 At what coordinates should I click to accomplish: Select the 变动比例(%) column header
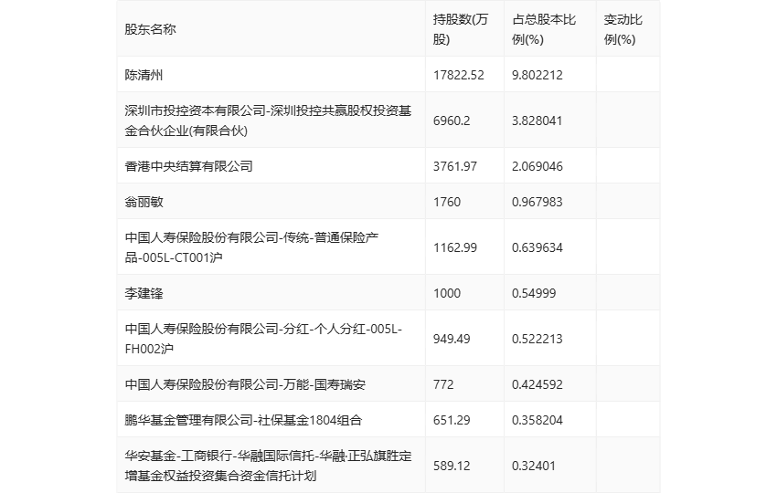click(623, 29)
